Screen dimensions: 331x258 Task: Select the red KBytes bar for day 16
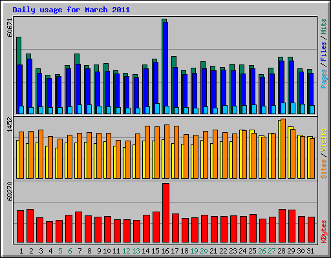click(x=165, y=213)
